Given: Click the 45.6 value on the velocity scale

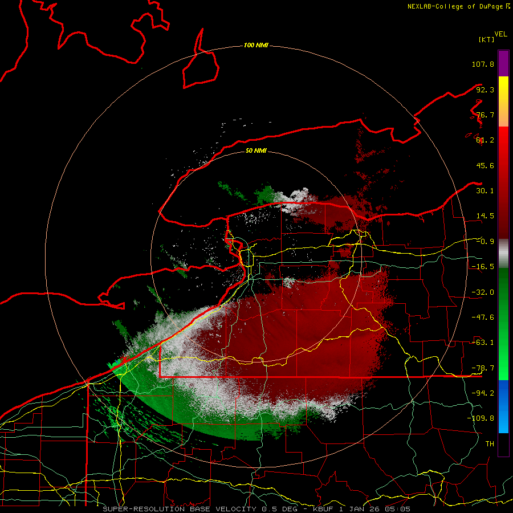Looking at the screenshot, I should click(485, 165).
